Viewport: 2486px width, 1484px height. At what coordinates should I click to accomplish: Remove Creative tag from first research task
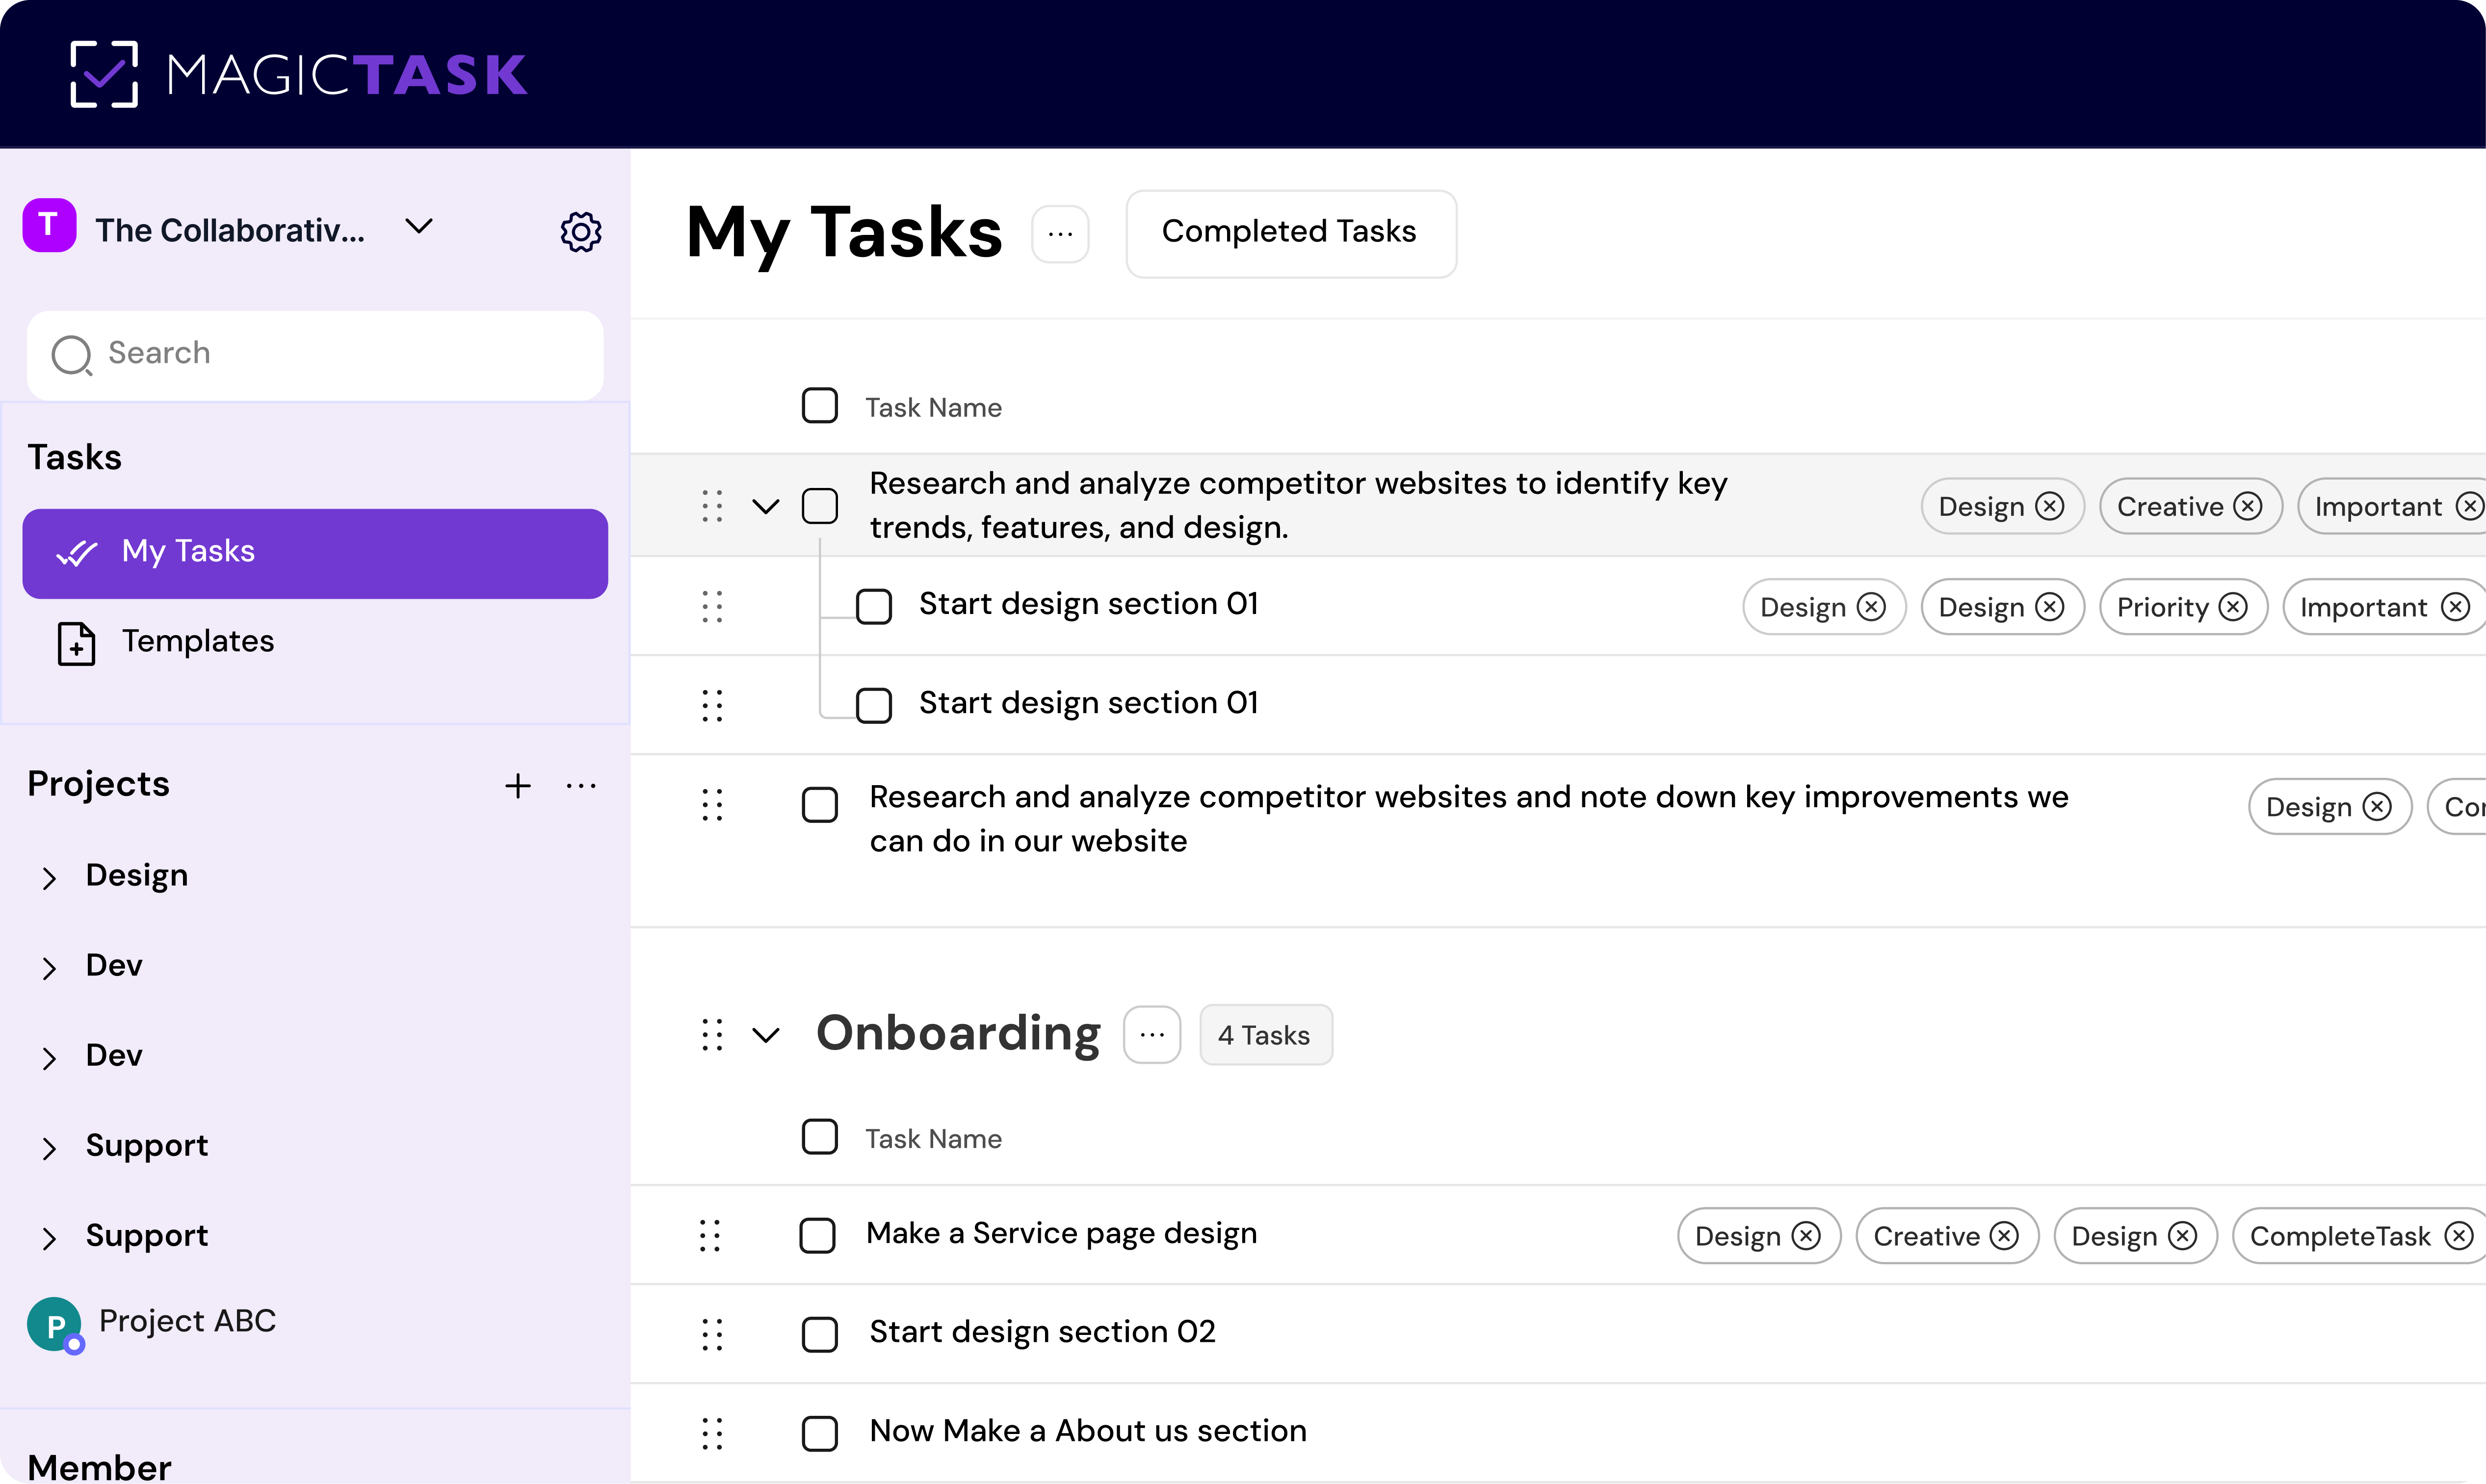pos(2248,507)
